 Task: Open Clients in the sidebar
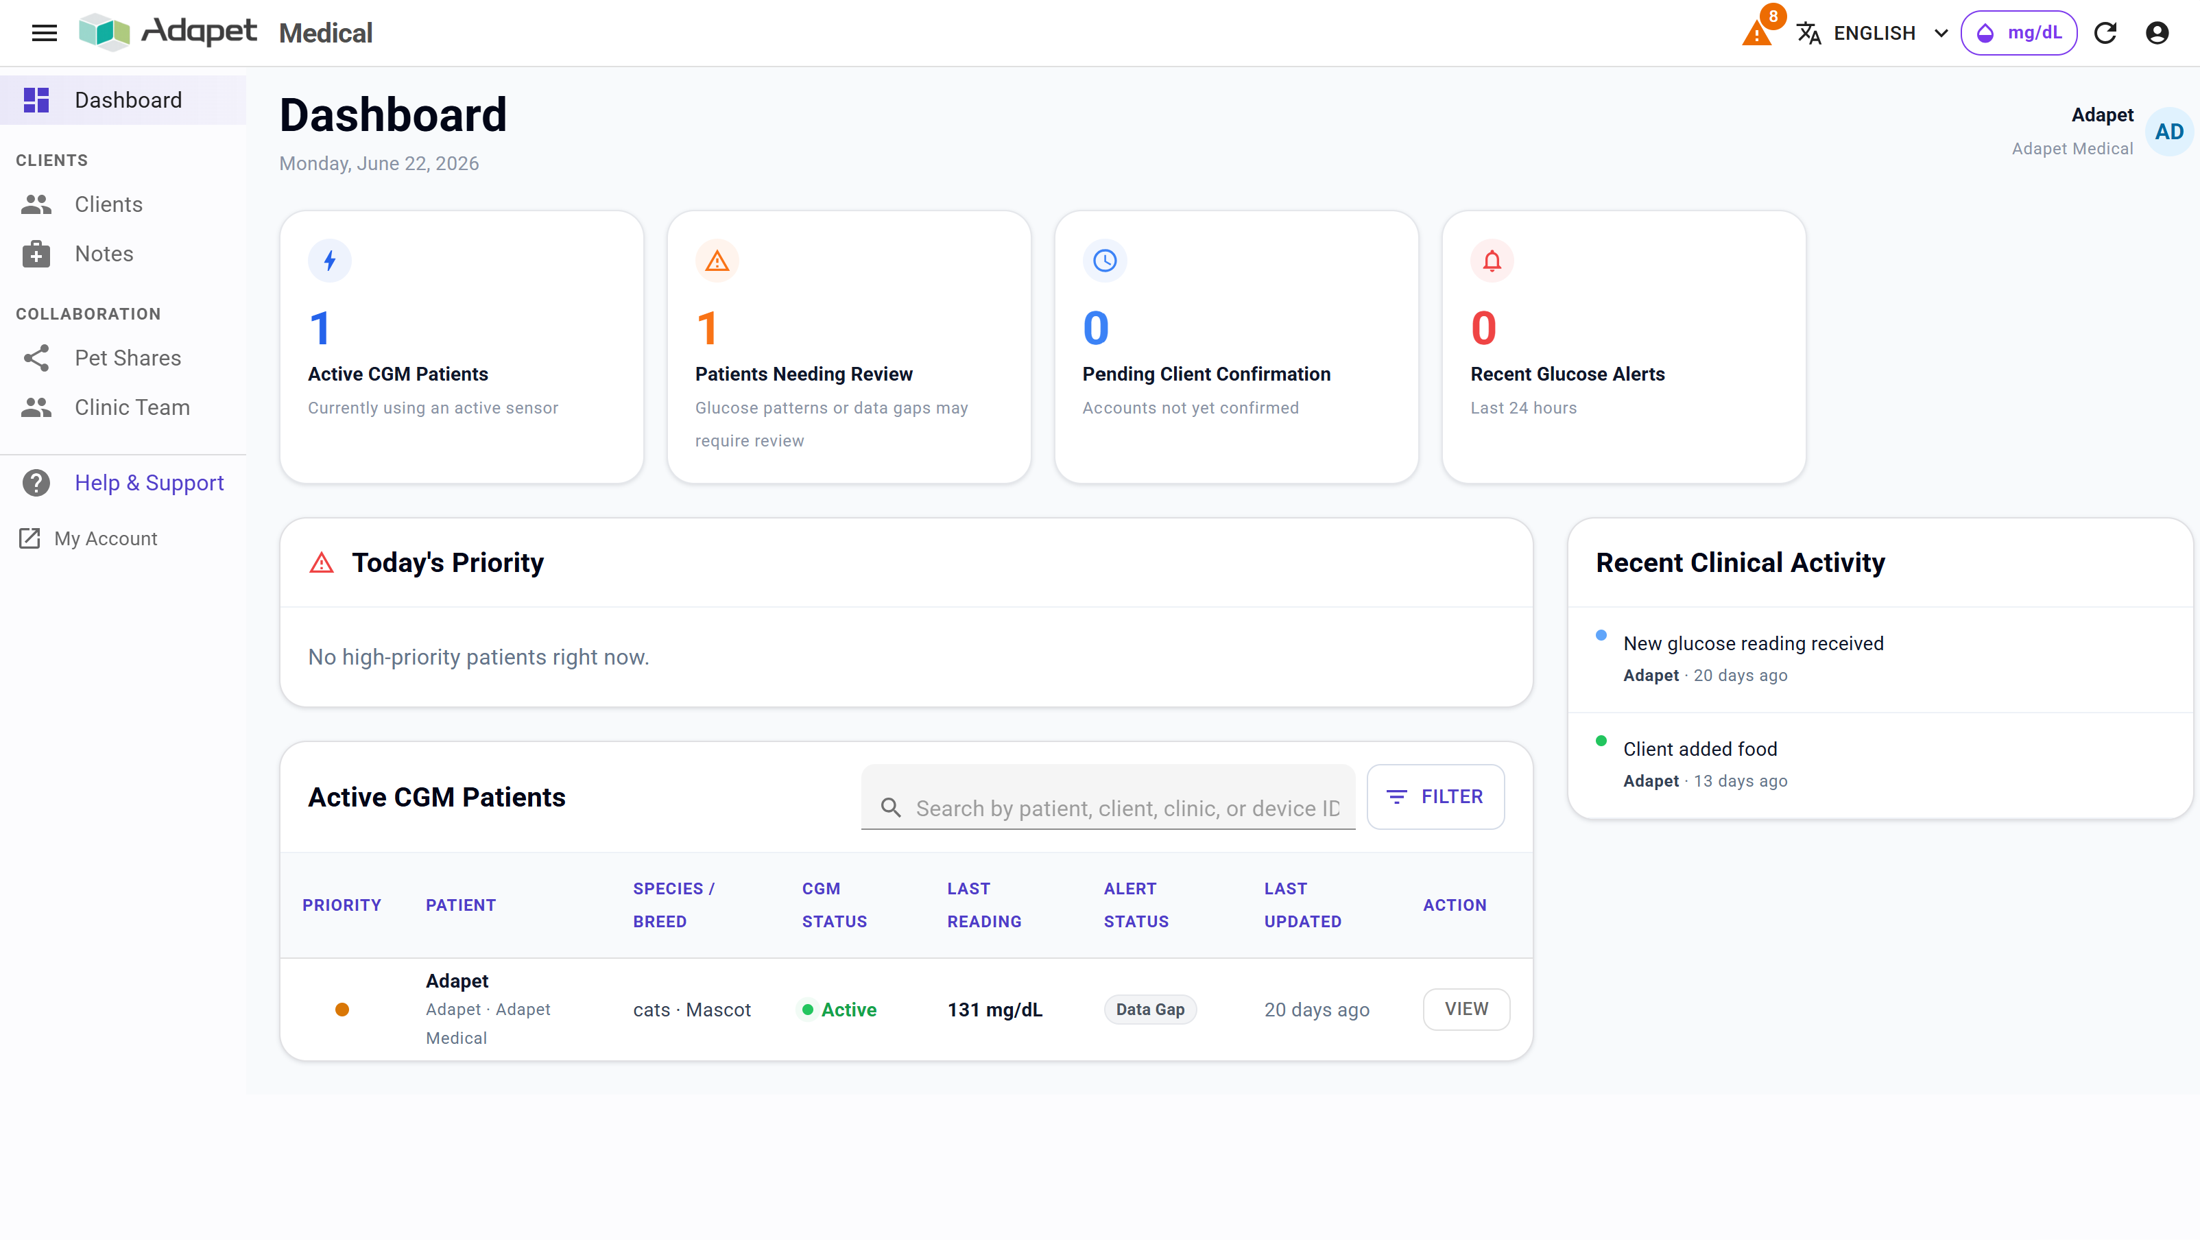tap(123, 204)
